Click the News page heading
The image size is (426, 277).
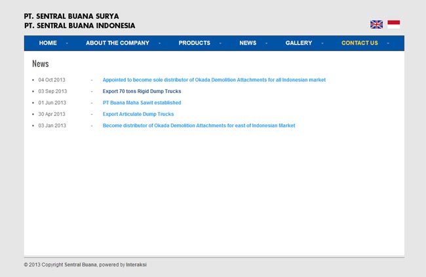41,64
